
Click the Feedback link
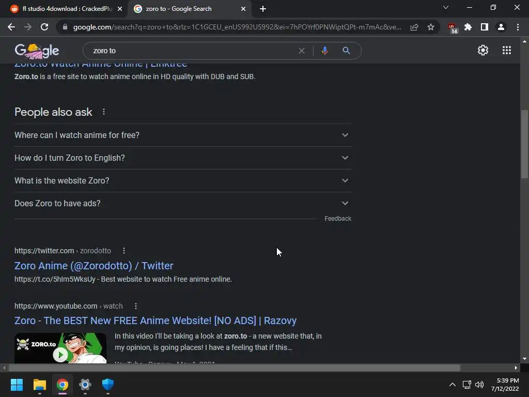[x=338, y=219]
